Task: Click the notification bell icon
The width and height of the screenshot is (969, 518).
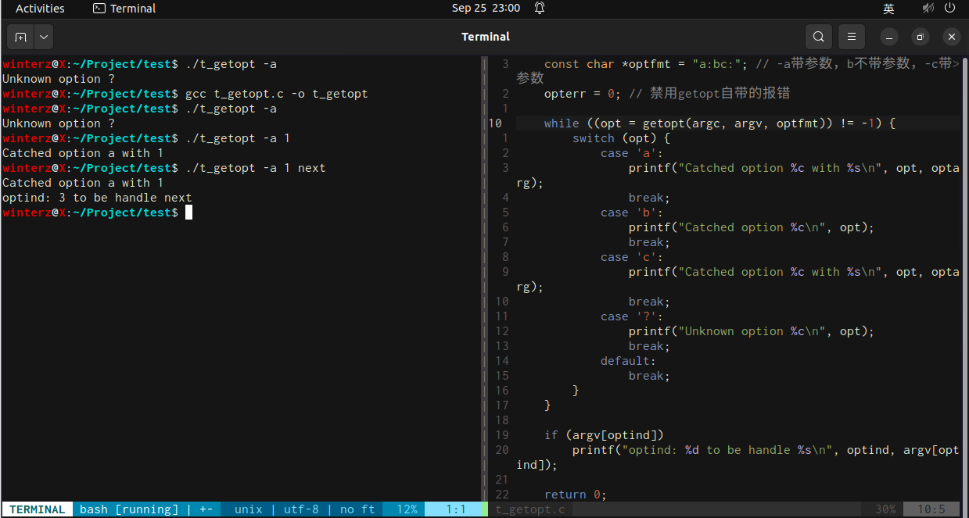Action: pyautogui.click(x=540, y=9)
